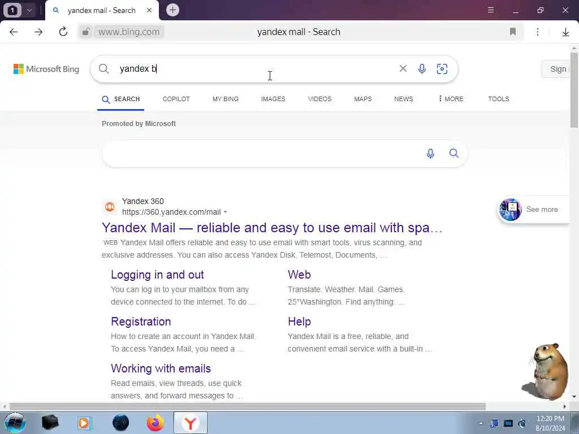This screenshot has width=579, height=434.
Task: Open the tab counter showing 1
Action: click(12, 10)
